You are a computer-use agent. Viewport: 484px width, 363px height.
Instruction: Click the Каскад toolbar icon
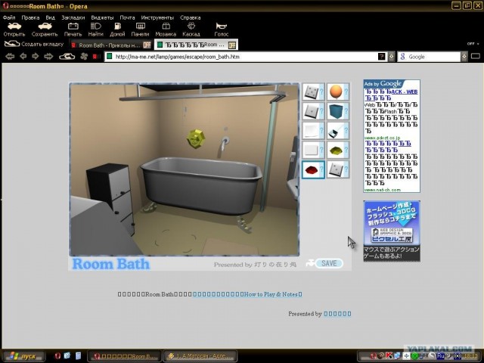tap(191, 26)
